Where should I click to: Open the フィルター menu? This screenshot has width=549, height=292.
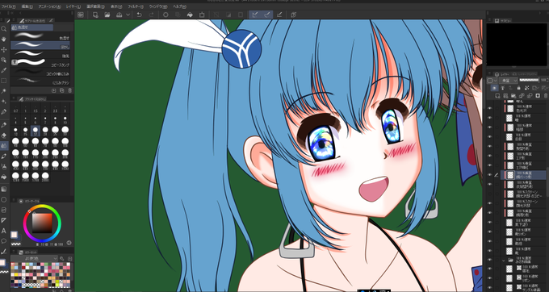[x=136, y=6]
